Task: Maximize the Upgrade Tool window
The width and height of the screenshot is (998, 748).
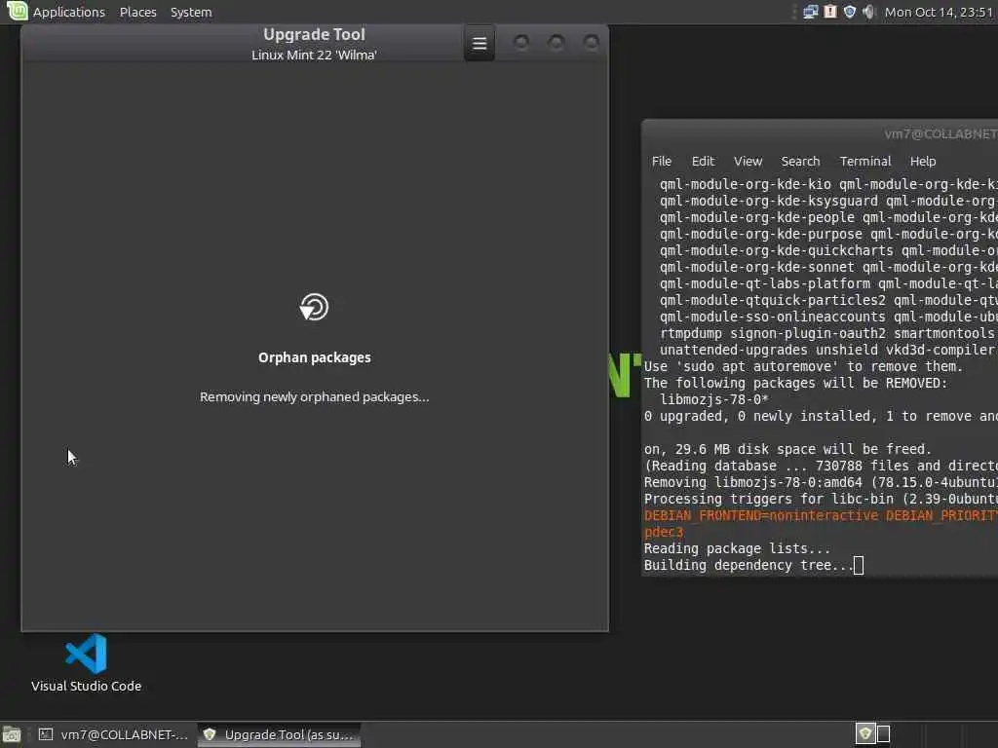Action: [557, 43]
